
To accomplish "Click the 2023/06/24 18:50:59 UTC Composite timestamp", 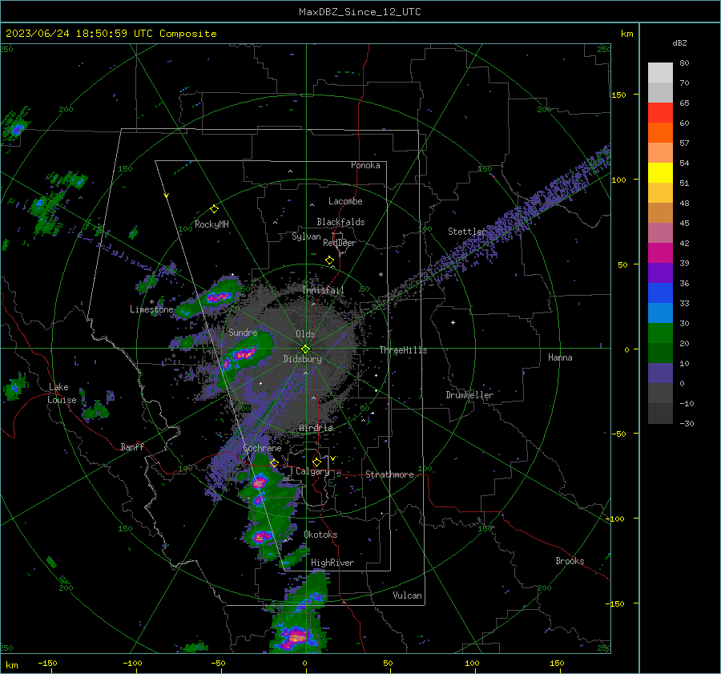I will coord(111,34).
